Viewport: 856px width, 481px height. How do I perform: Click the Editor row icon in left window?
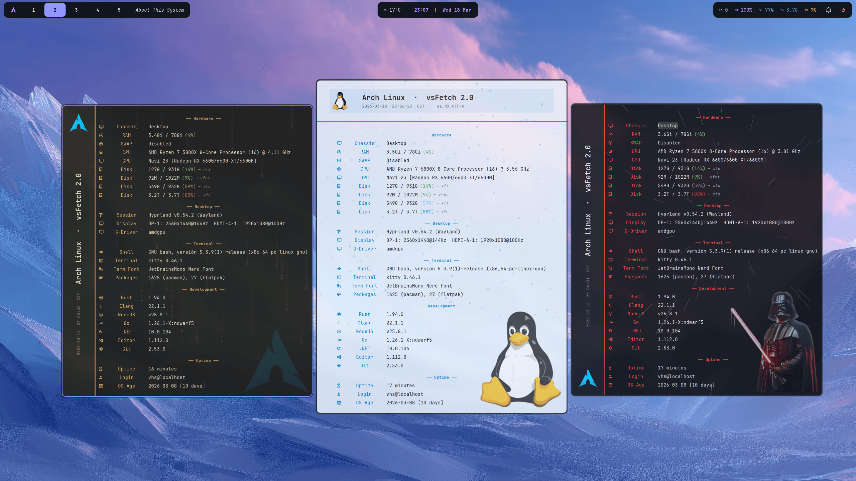tap(101, 340)
